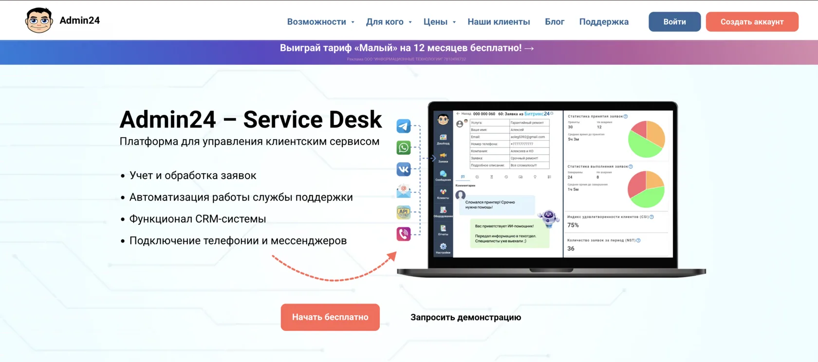Go to Наши клиенты page
This screenshot has height=362, width=818.
[499, 22]
